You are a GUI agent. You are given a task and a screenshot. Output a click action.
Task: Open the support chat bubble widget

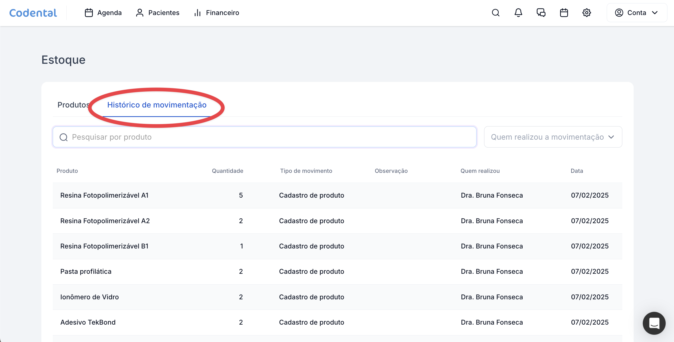(654, 323)
